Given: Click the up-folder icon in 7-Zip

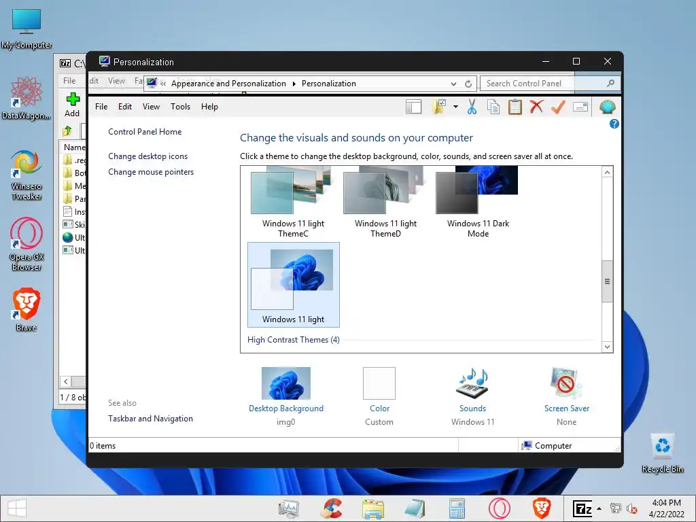Looking at the screenshot, I should (67, 131).
